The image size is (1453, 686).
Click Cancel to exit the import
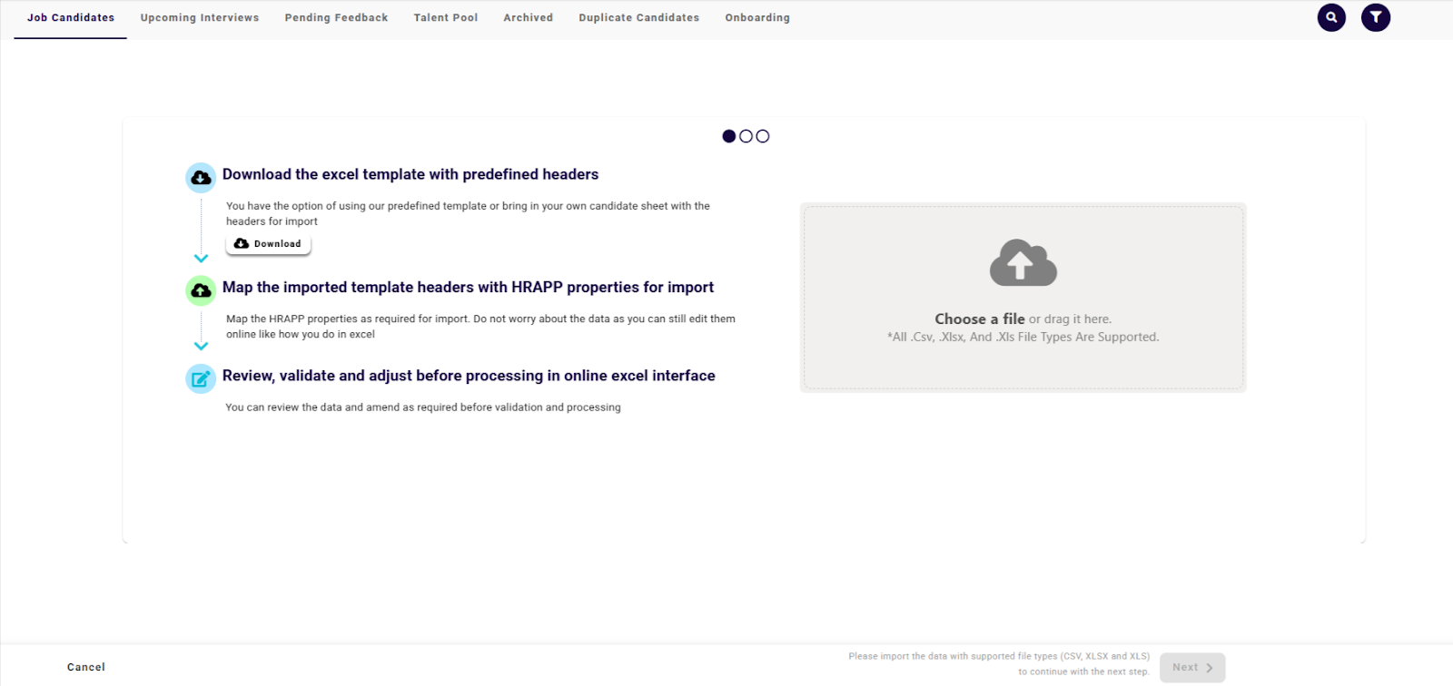(x=86, y=667)
